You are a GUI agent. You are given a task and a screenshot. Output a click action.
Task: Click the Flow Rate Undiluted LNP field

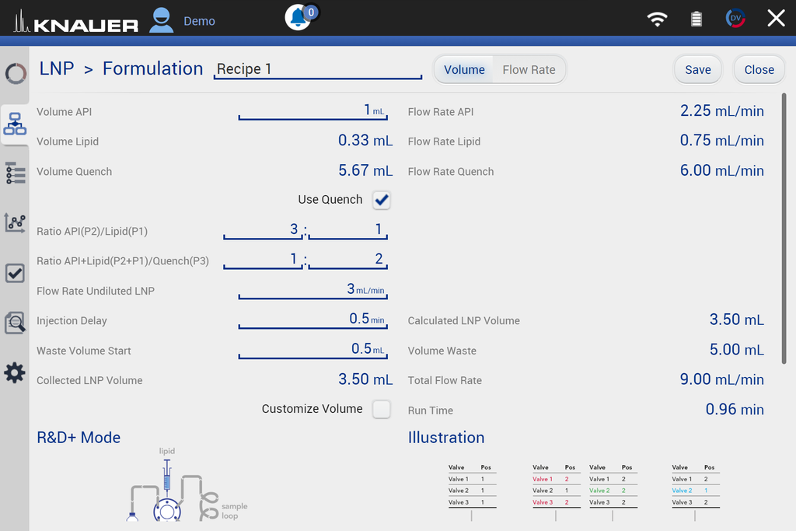(312, 290)
